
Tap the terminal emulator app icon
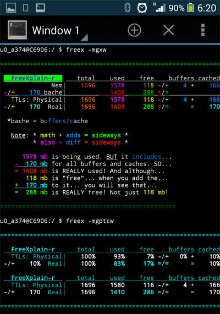(17, 30)
